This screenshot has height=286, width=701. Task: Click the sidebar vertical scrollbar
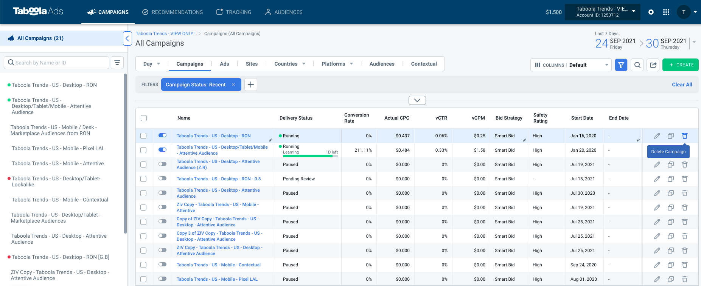pyautogui.click(x=125, y=154)
